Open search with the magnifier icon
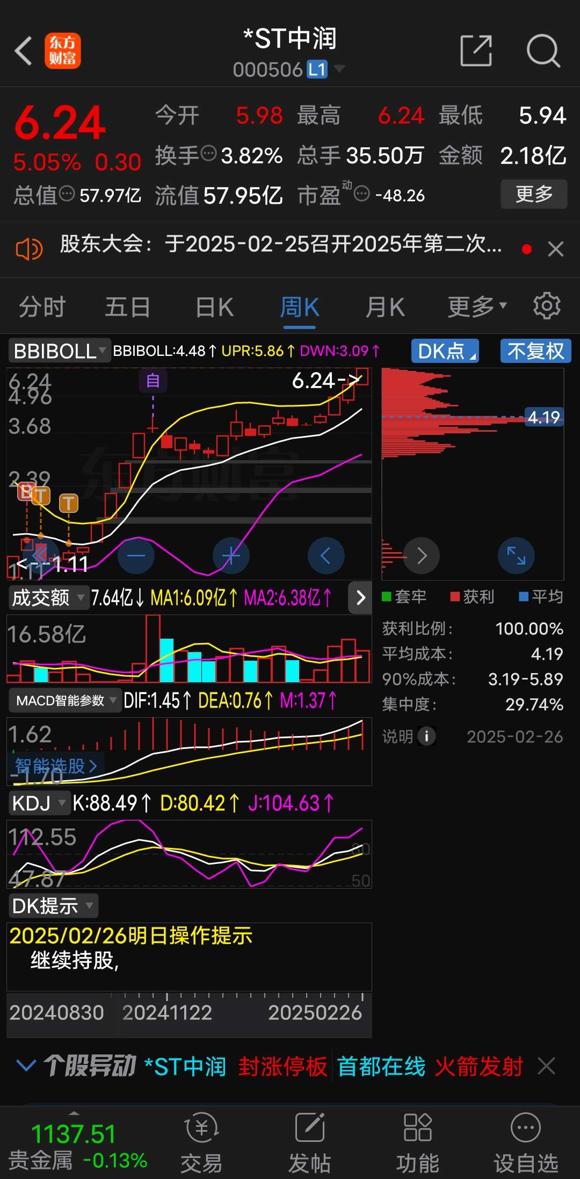The image size is (580, 1179). pos(543,51)
